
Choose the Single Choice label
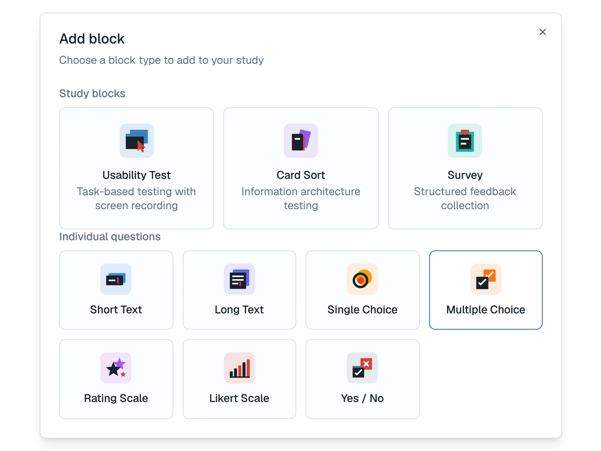click(x=362, y=310)
